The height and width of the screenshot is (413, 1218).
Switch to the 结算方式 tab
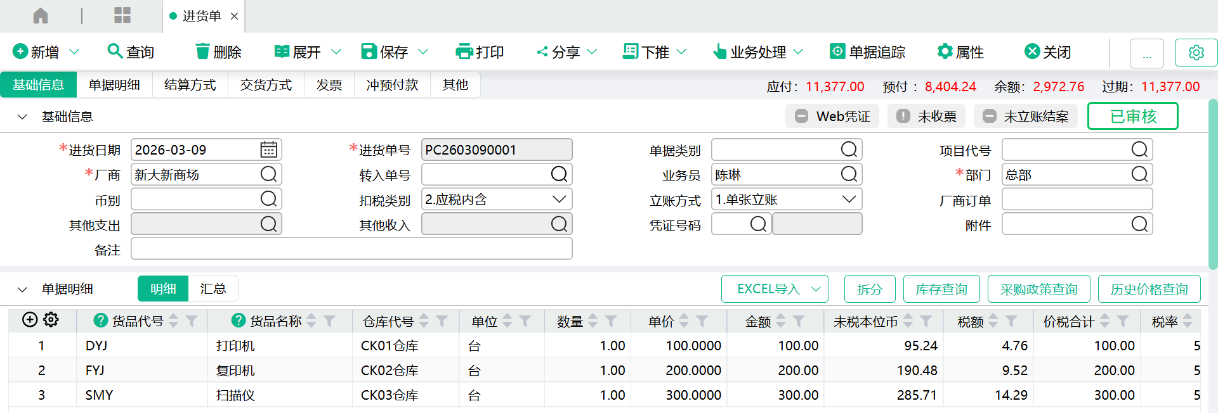click(x=190, y=85)
